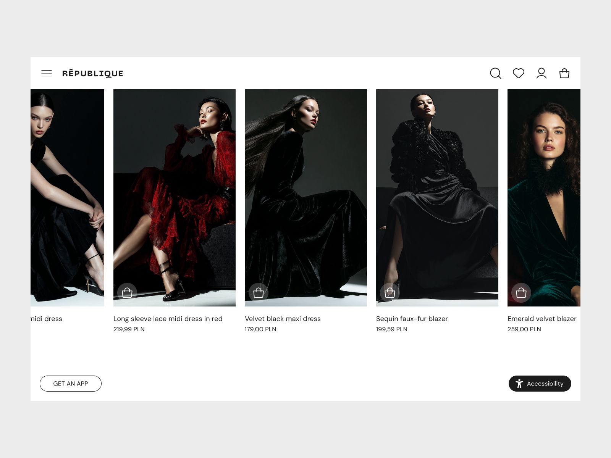
Task: Open wishlist via heart icon
Action: coord(518,73)
